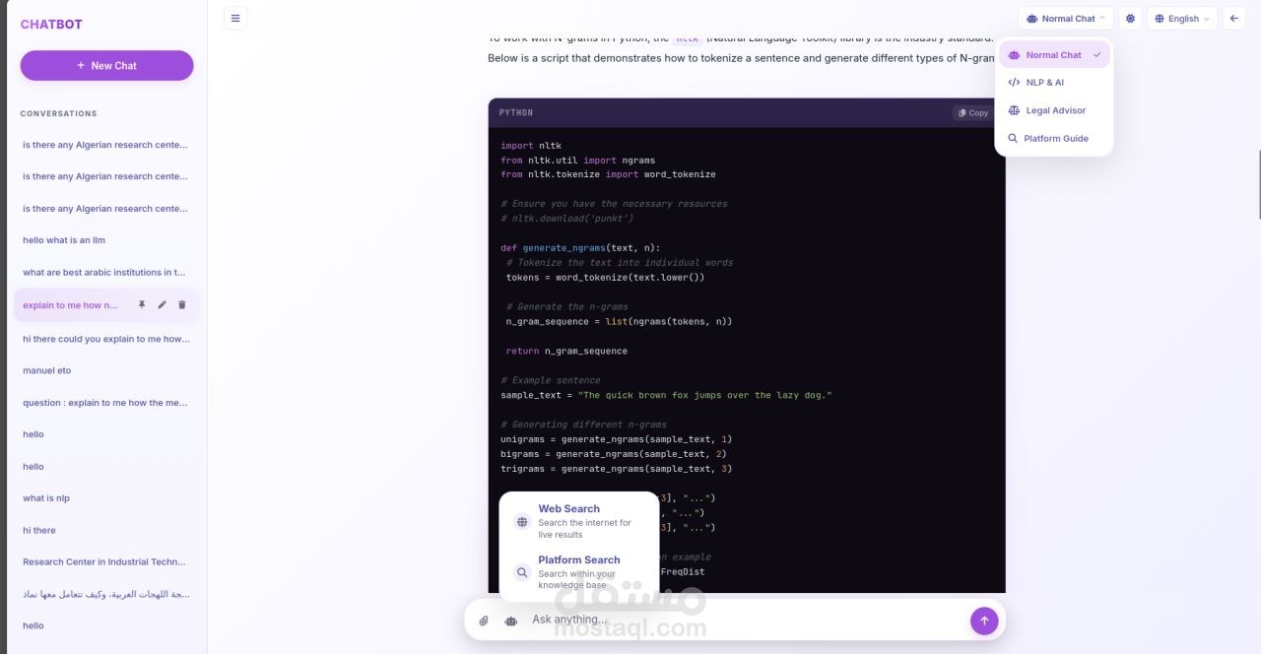Click the robot icon in the message bar
The image size is (1261, 654).
pos(510,621)
